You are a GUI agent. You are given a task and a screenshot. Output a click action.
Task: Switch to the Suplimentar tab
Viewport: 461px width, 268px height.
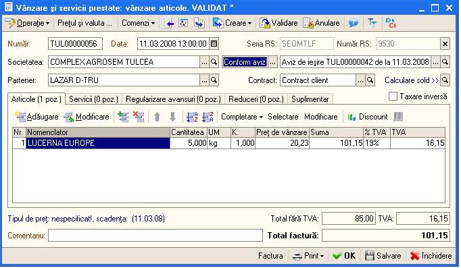310,99
